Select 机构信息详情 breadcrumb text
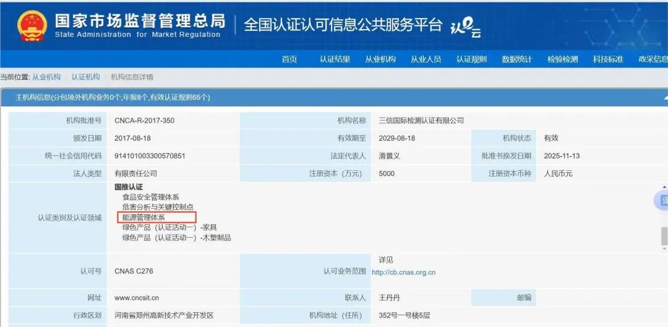668x327 pixels. coord(132,77)
